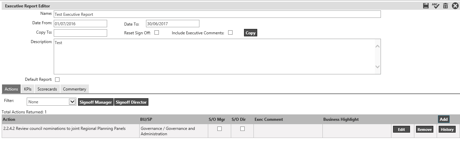Screen dimensions: 460x143
Task: Click the save disk icon
Action: (x=426, y=6)
